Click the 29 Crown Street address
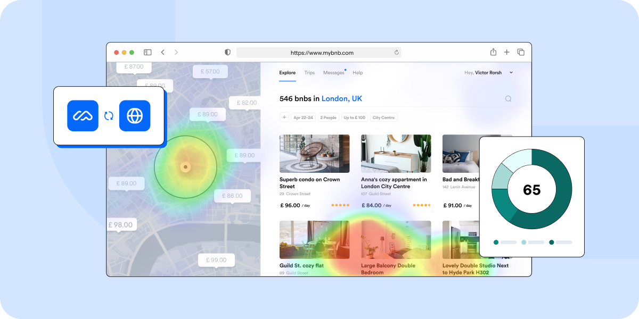Viewport: 639px width, 319px height. [x=295, y=194]
